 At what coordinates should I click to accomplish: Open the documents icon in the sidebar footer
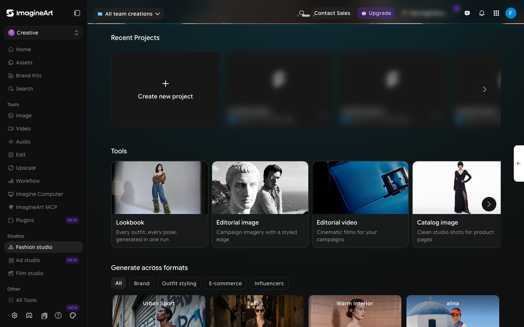(x=44, y=316)
